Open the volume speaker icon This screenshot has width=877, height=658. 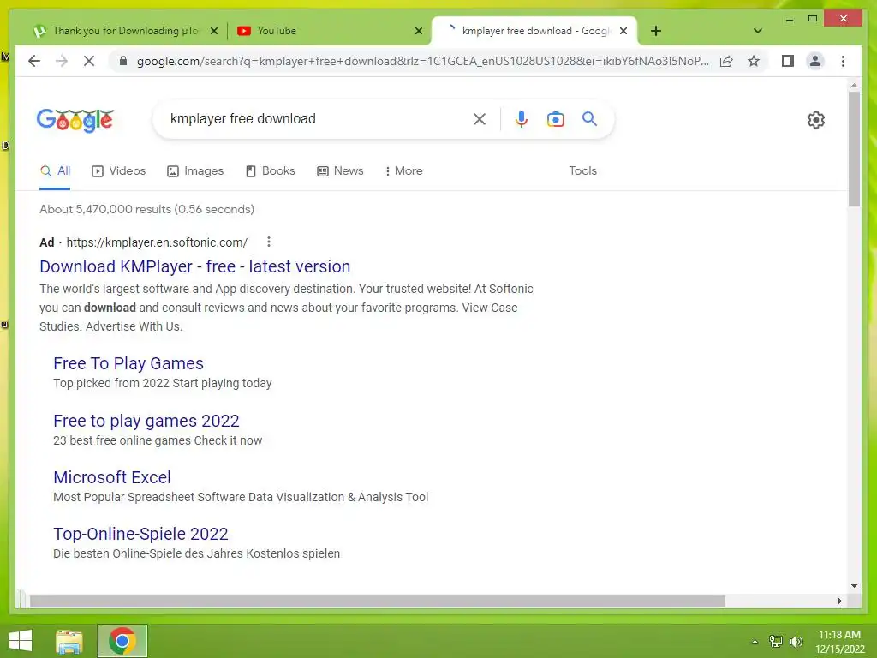(x=796, y=642)
